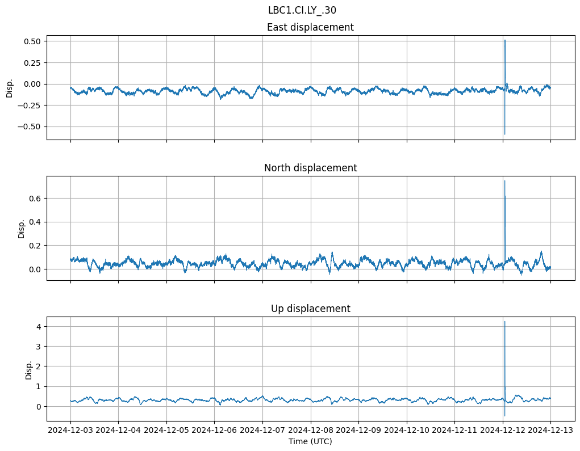
Task: Click the Up displacement subplot title
Action: click(310, 309)
